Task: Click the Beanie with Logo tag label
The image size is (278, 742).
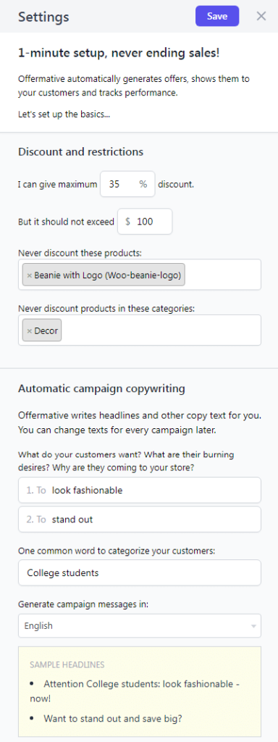Action: pyautogui.click(x=107, y=275)
